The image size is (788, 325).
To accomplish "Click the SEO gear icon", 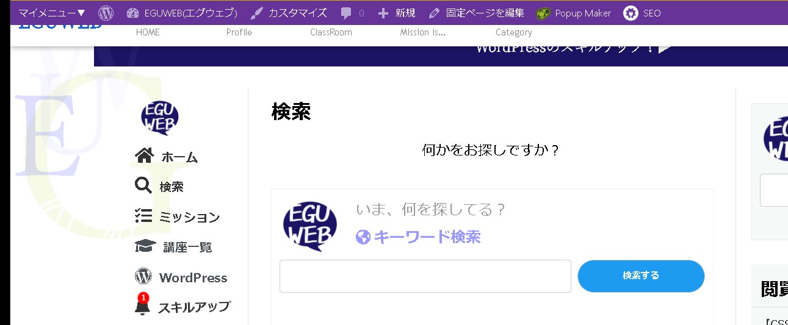I will pyautogui.click(x=631, y=13).
